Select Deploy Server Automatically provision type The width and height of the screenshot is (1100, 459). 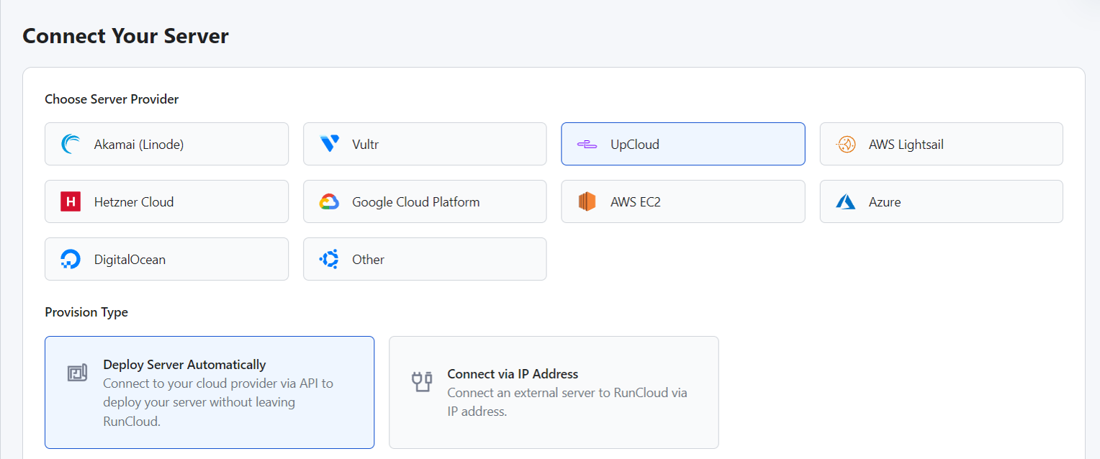click(209, 392)
